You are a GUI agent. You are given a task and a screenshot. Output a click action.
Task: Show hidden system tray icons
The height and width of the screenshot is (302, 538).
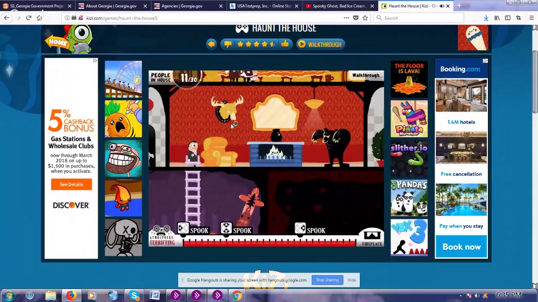point(461,296)
